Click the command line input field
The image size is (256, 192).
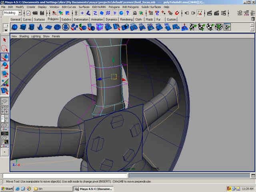point(65,176)
